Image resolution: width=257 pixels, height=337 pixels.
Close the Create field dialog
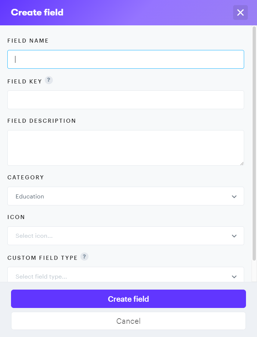[x=240, y=12]
